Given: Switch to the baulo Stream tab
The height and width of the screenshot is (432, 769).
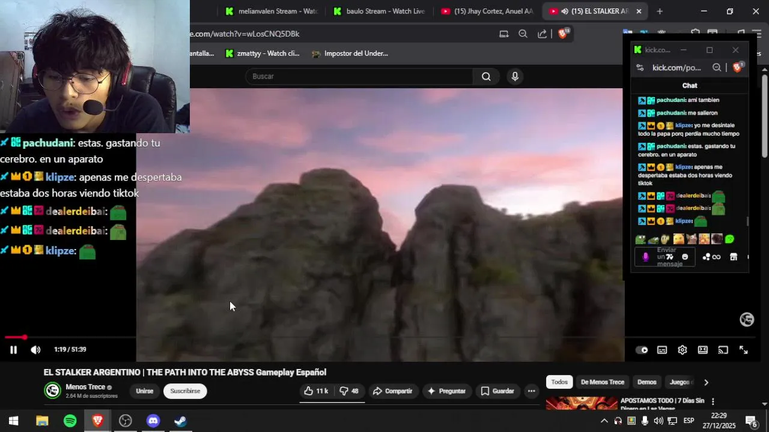Looking at the screenshot, I should click(x=380, y=11).
